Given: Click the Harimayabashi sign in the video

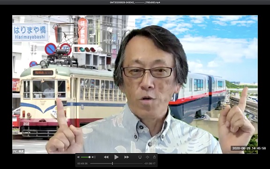Looking at the screenshot, I should 30,32.
